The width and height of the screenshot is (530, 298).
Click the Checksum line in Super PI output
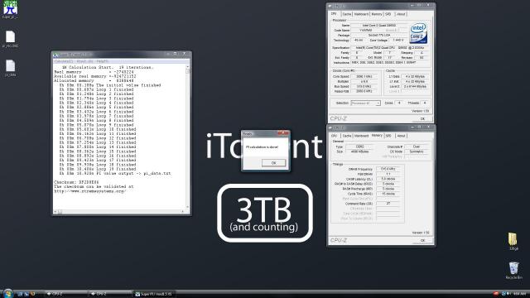tap(76, 182)
